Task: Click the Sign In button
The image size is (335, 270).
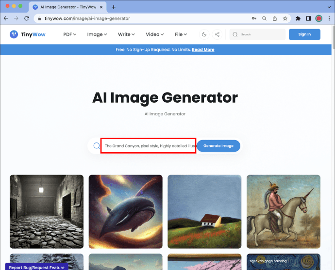Action: tap(304, 34)
